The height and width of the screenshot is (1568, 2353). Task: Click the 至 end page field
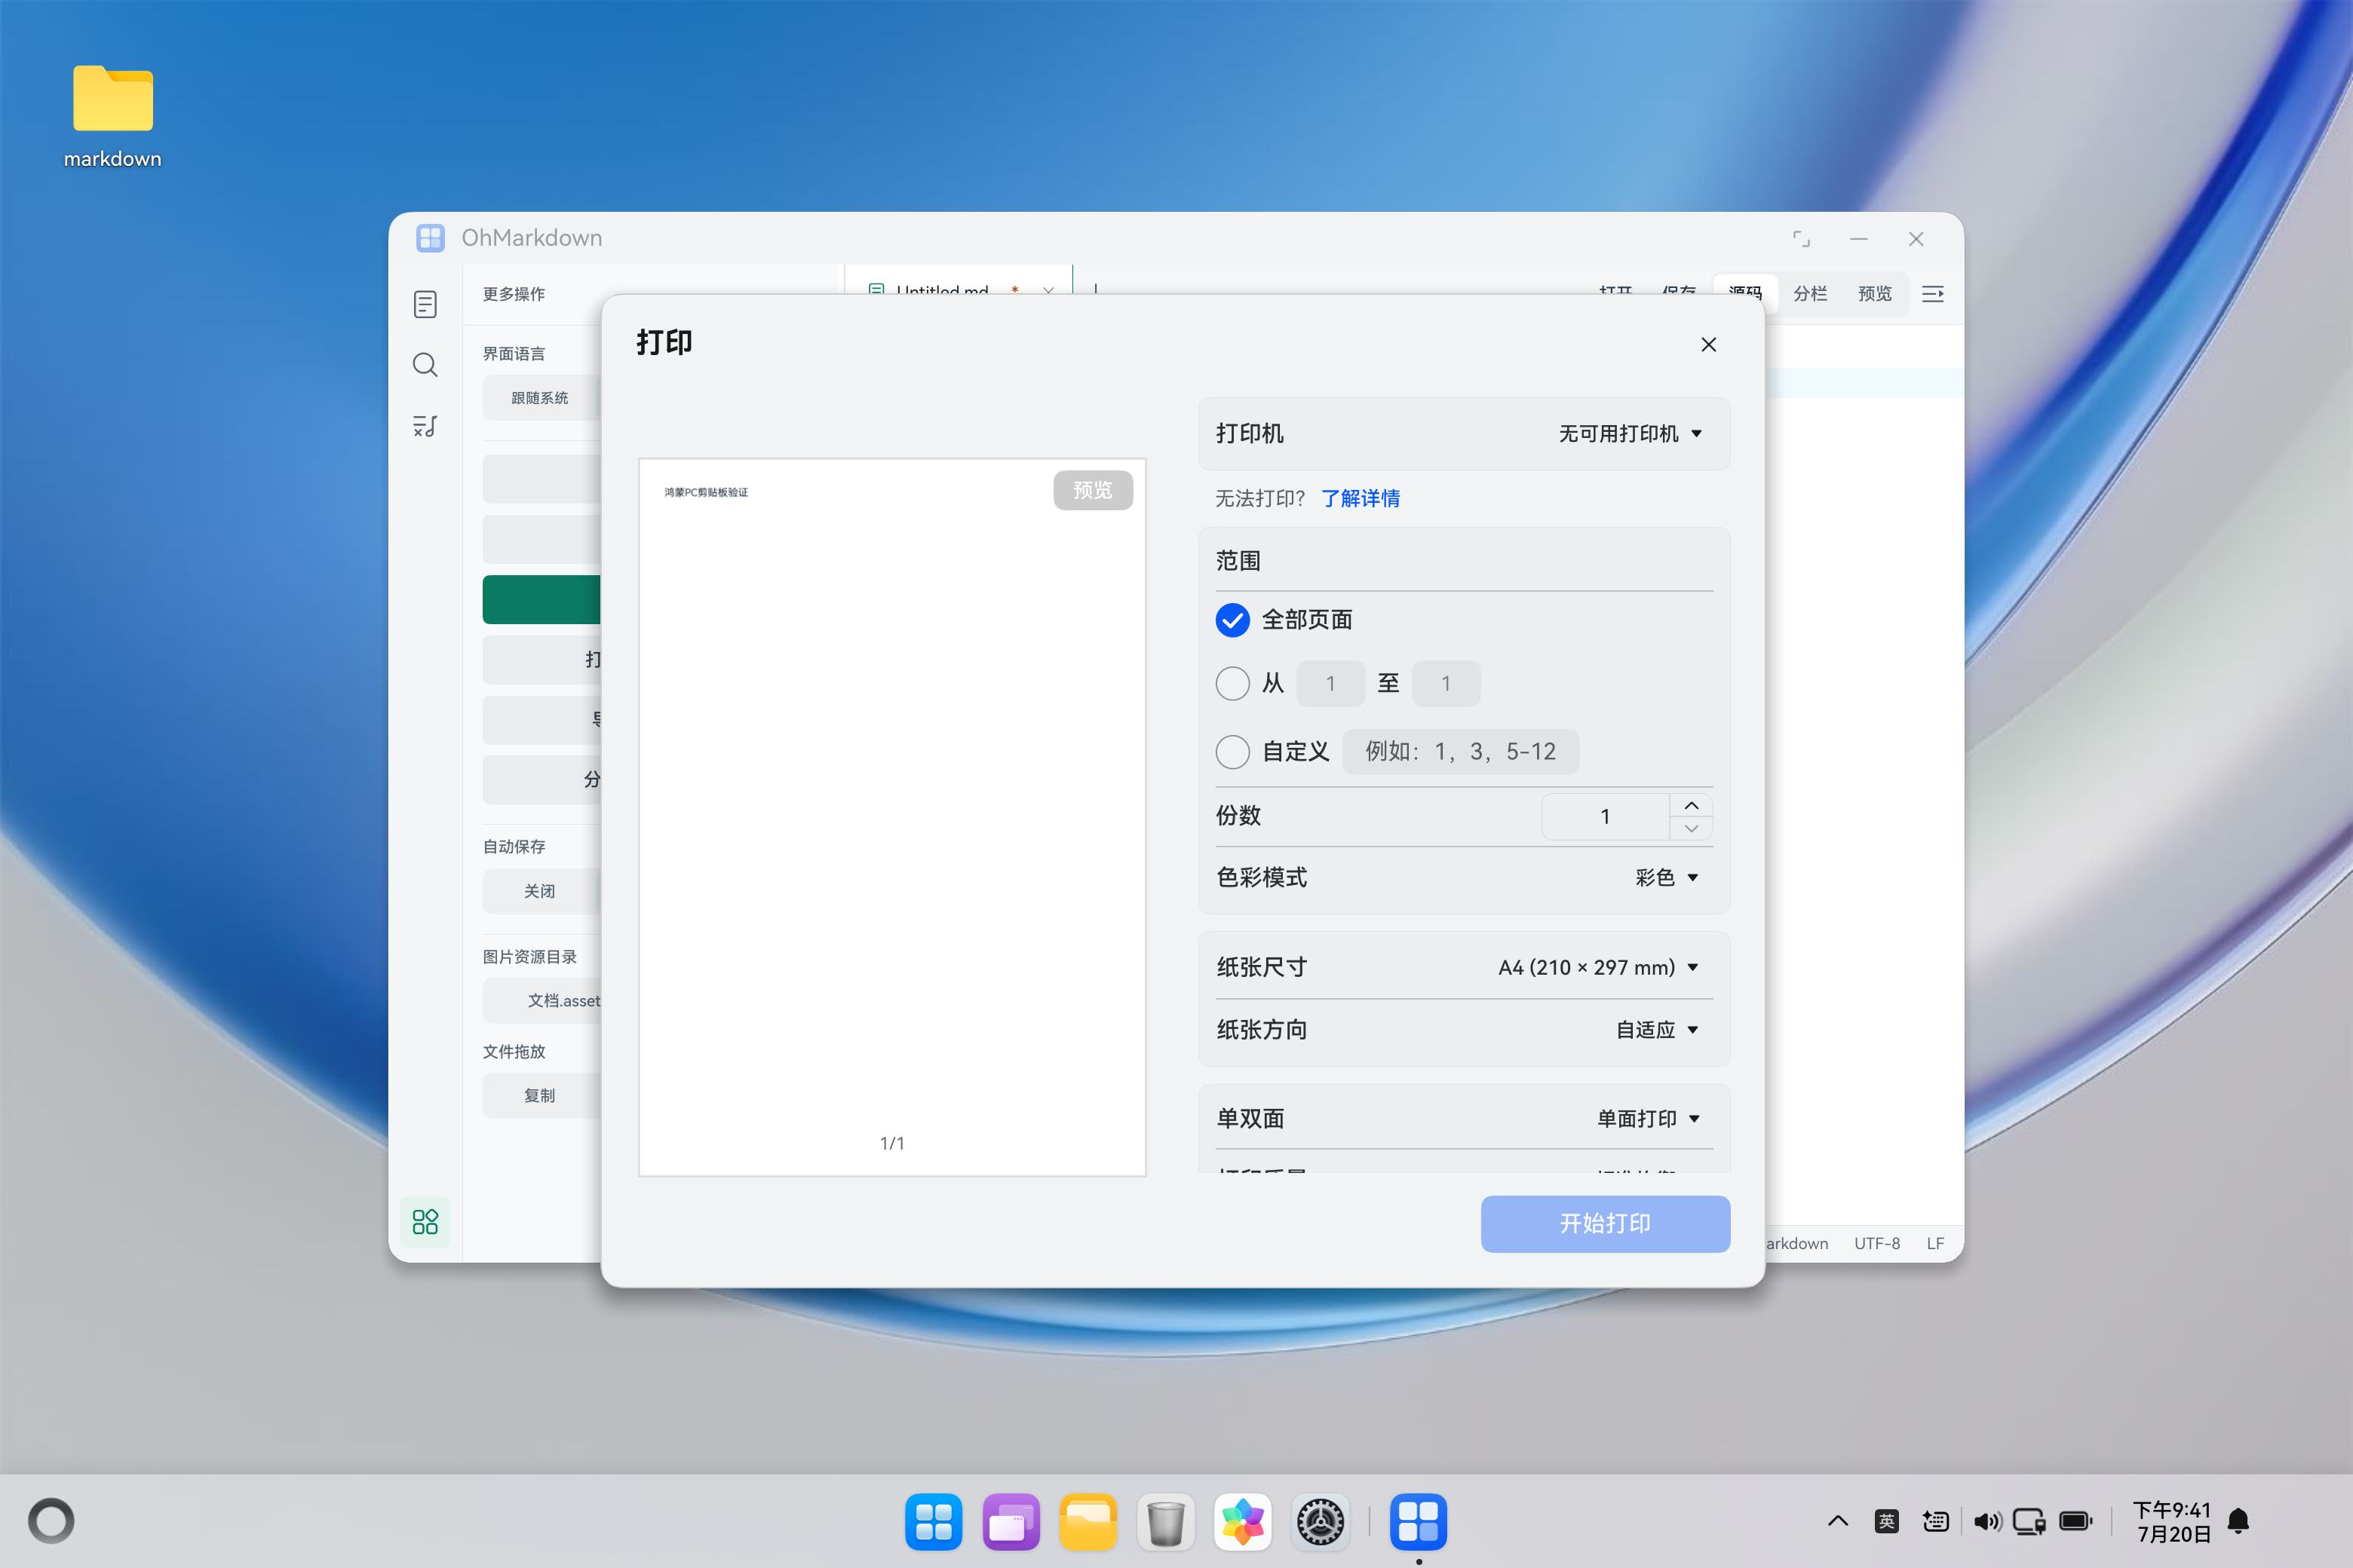tap(1446, 683)
